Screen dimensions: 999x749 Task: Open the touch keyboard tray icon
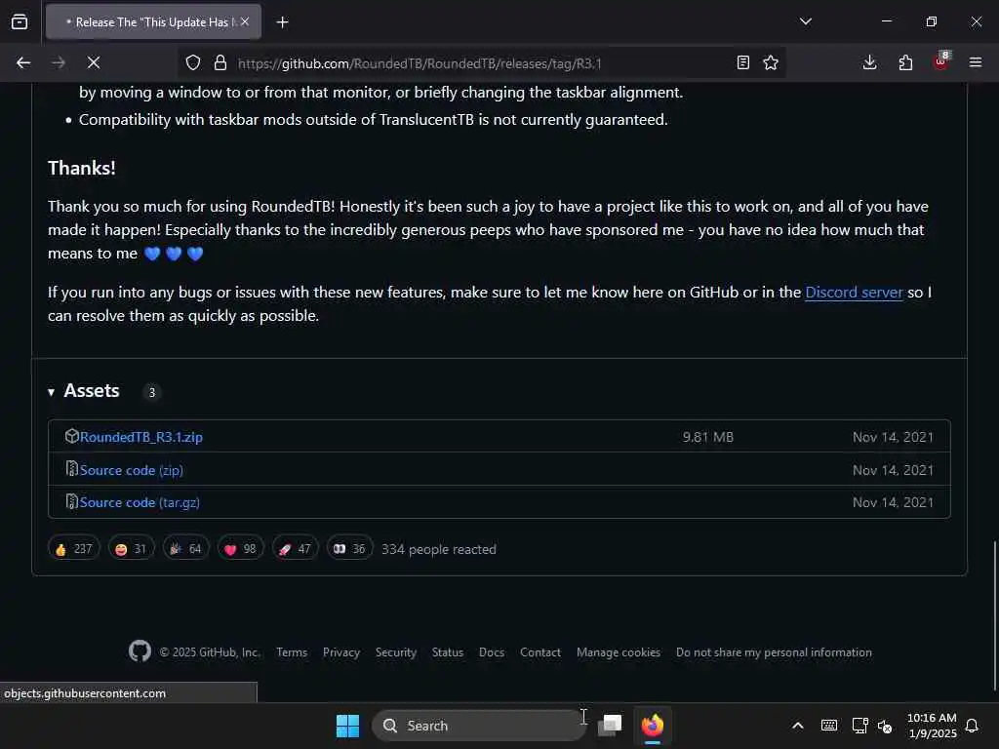coord(829,726)
